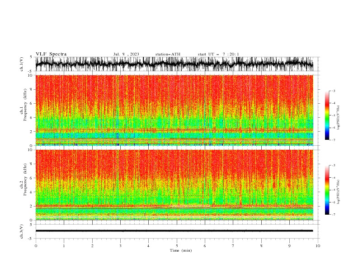Viewport: 358px width, 276px height.
Task: Click the "-7" value on ch.2 colorbar
Action: tap(333, 214)
